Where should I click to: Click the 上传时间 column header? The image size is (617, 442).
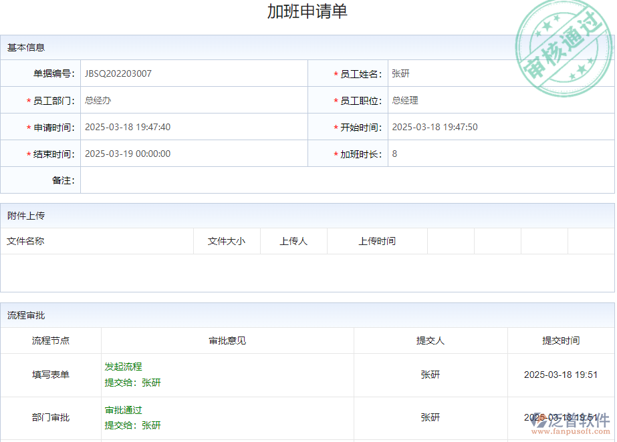coord(377,241)
